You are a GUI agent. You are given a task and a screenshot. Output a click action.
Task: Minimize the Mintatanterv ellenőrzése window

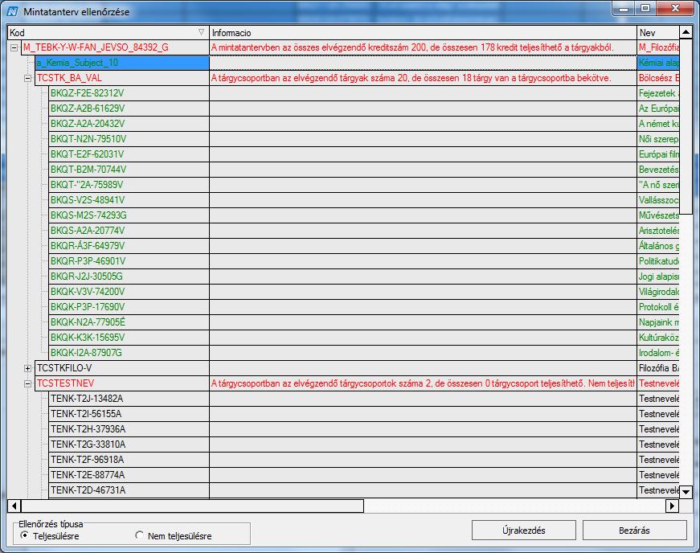[x=624, y=9]
